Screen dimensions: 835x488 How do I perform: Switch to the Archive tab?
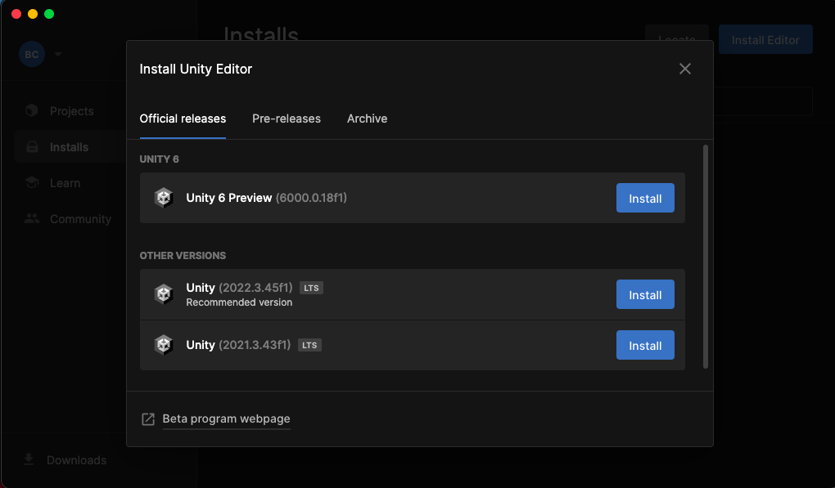(367, 119)
